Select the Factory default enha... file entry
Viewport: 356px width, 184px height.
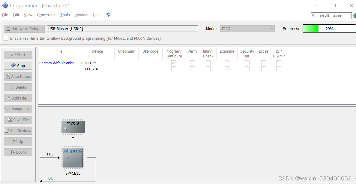[x=58, y=63]
